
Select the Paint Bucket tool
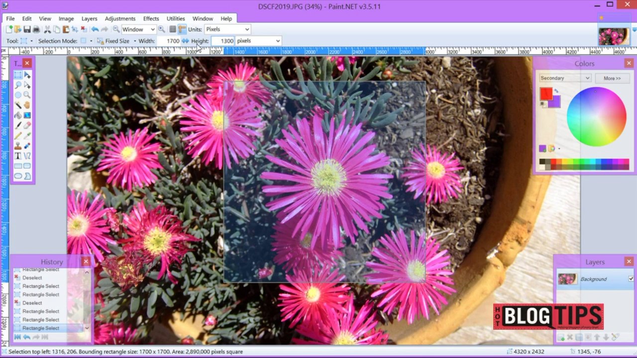click(x=18, y=115)
